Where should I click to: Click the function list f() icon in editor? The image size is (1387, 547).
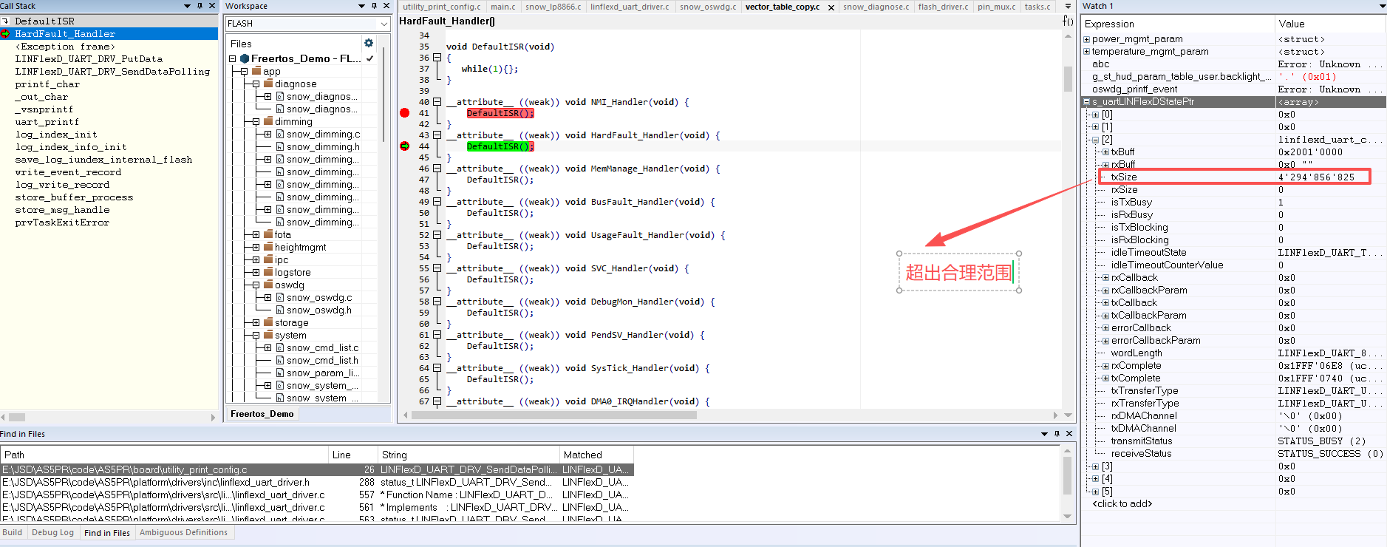[x=1068, y=21]
